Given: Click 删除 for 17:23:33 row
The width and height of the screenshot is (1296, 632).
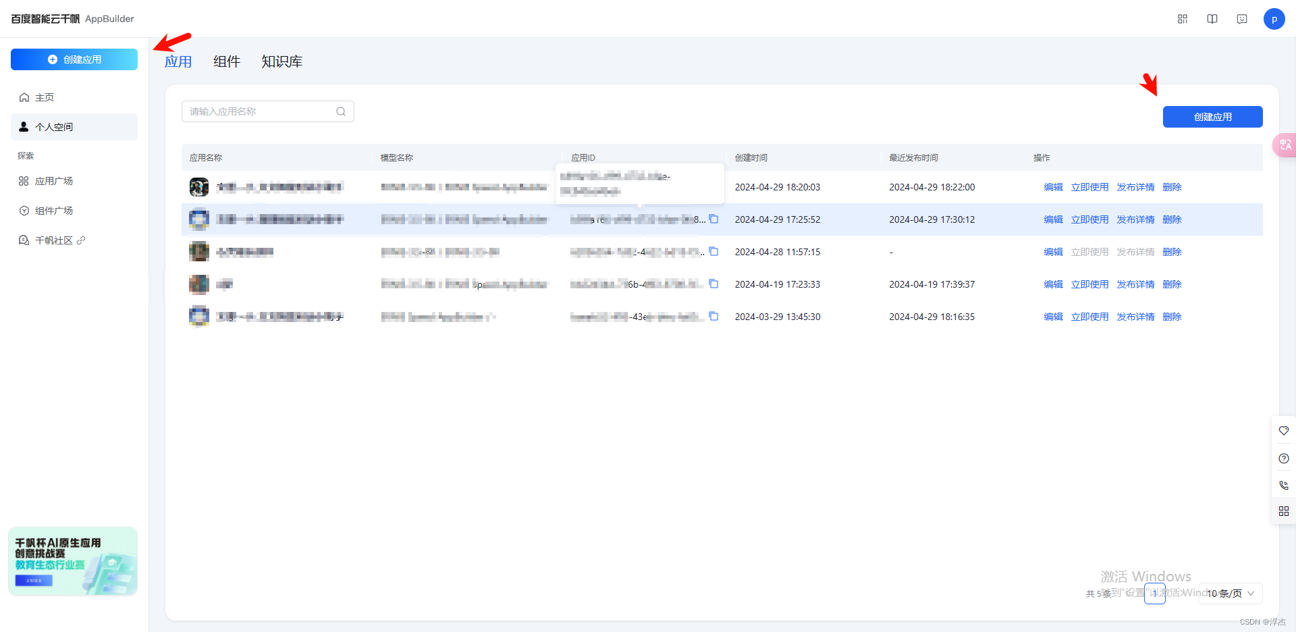Looking at the screenshot, I should [x=1172, y=284].
